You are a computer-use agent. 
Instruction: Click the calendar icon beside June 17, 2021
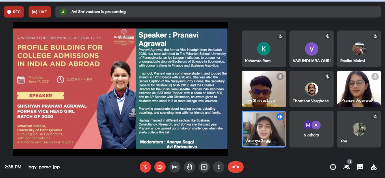(21, 79)
